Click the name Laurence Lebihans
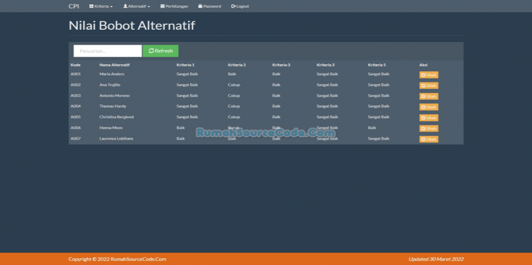The width and height of the screenshot is (532, 265). [x=116, y=139]
